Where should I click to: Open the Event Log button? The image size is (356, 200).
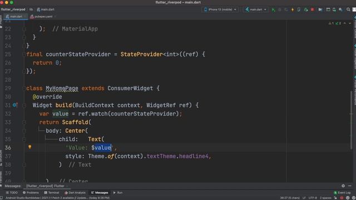pos(342,193)
